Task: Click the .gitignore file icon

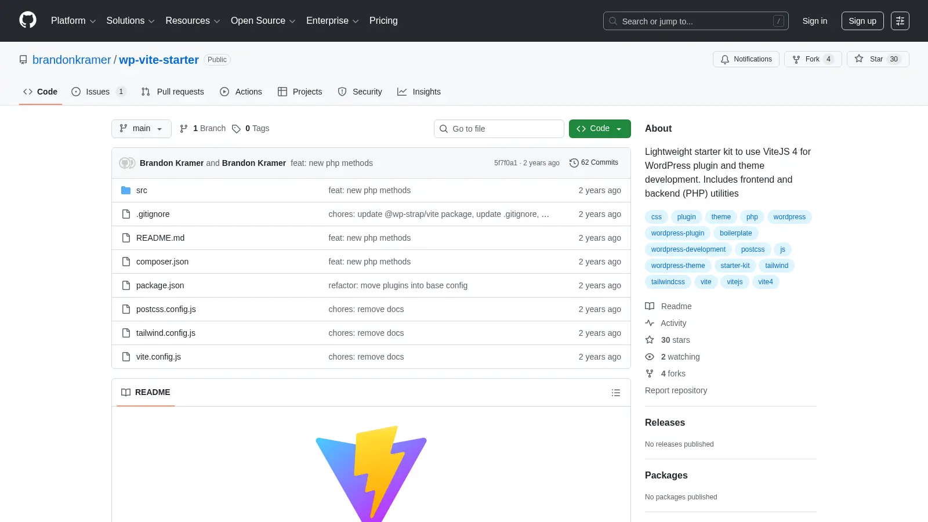Action: pos(126,214)
